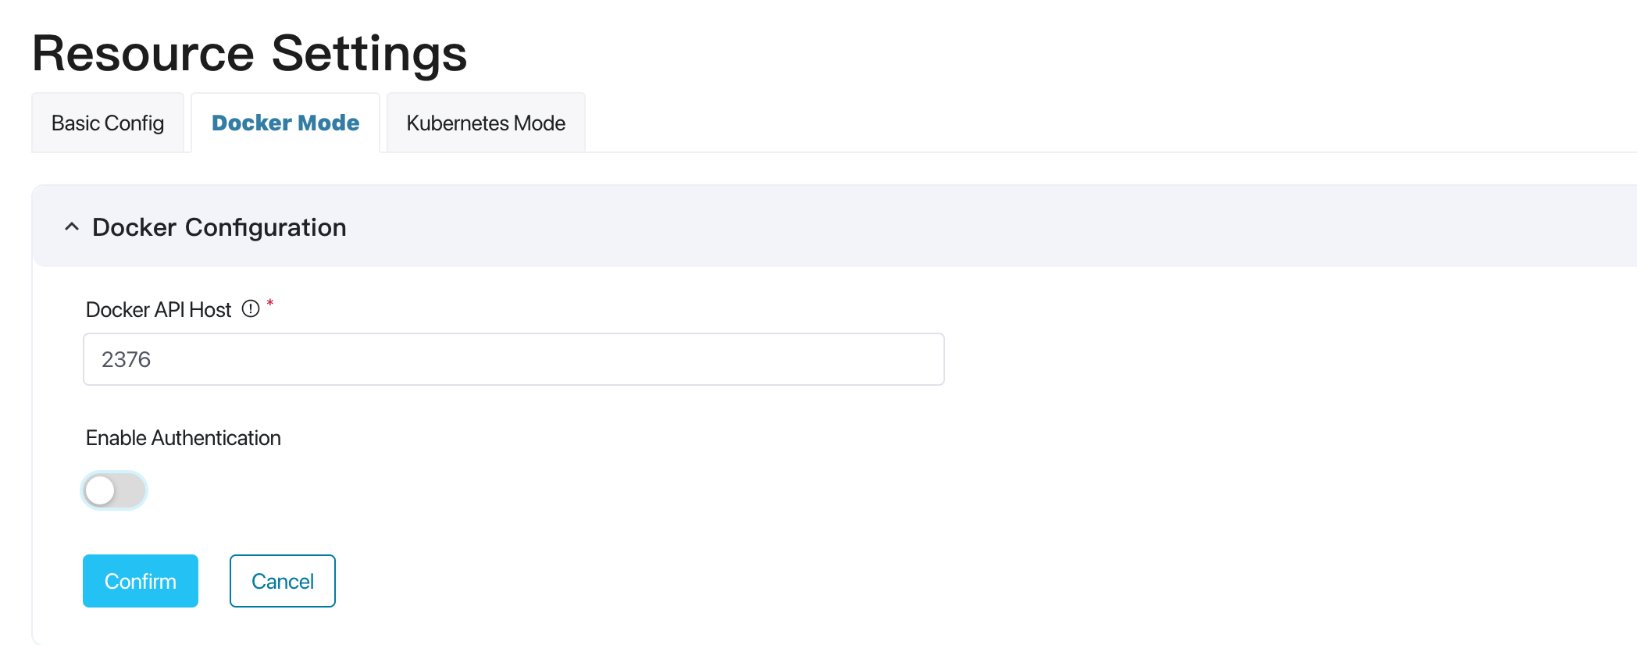Click the Docker Mode tab label
This screenshot has width=1637, height=645.
click(285, 123)
